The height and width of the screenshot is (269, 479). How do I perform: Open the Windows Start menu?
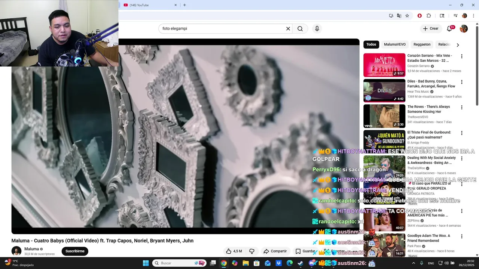(146, 263)
